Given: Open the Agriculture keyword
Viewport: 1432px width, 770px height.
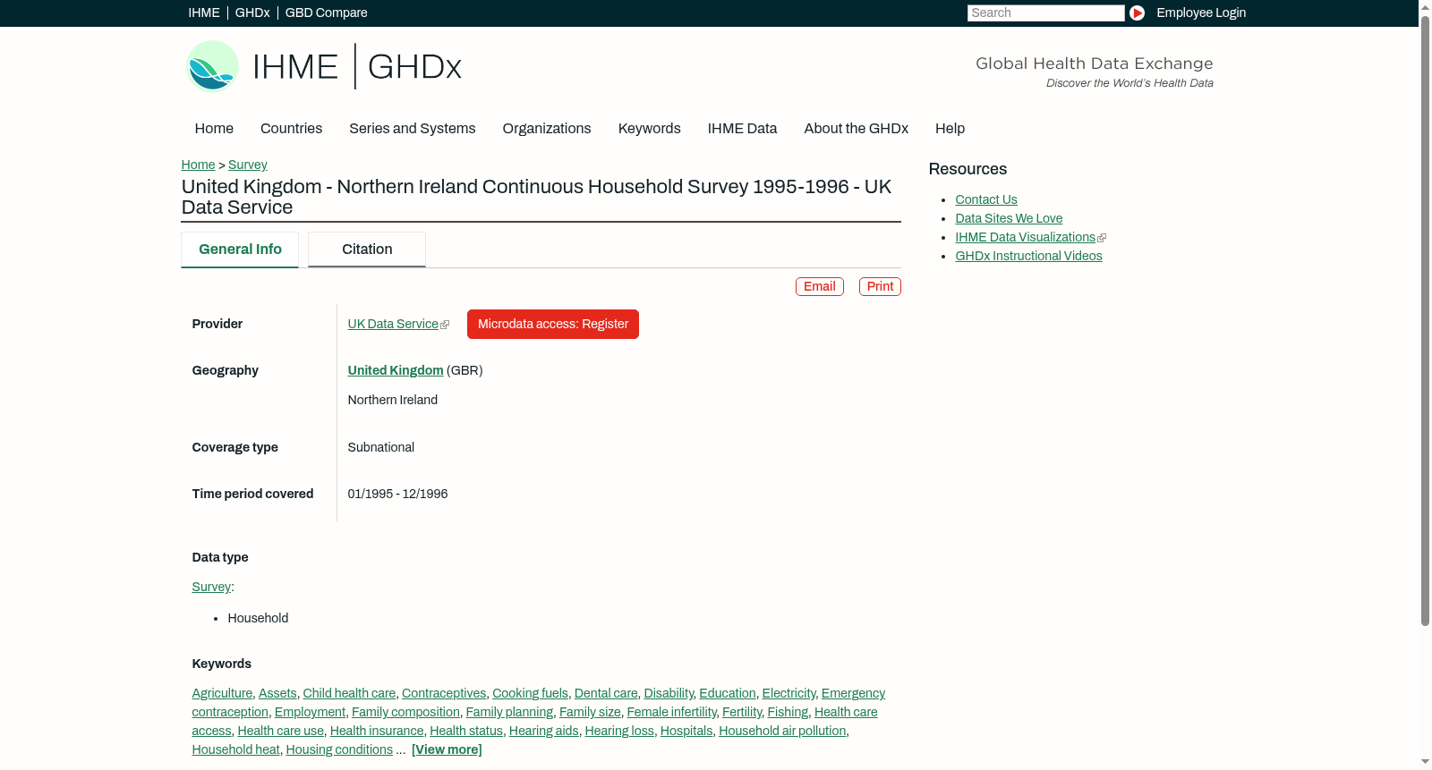Looking at the screenshot, I should pos(222,693).
